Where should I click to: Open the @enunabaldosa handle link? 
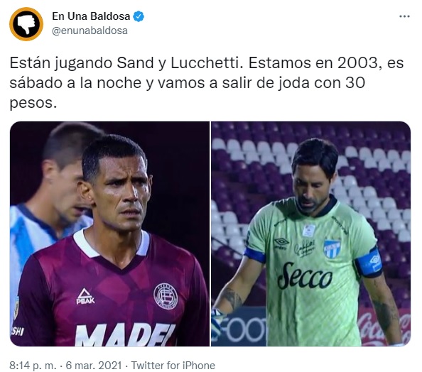(x=90, y=31)
